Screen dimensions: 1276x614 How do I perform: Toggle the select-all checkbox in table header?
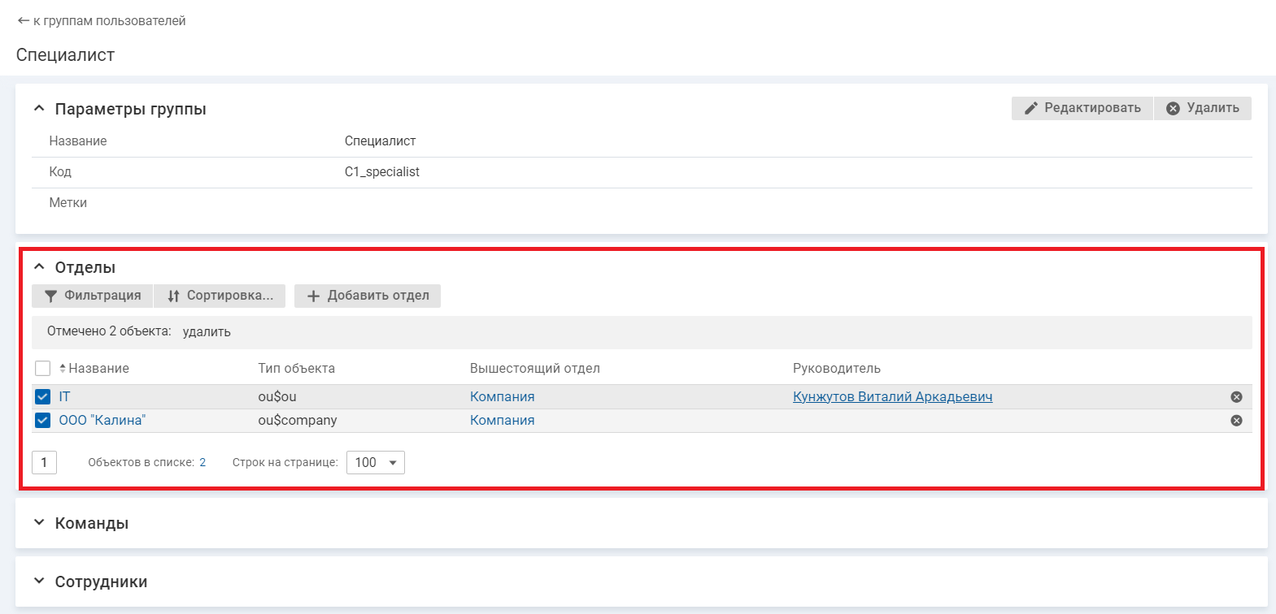[43, 369]
